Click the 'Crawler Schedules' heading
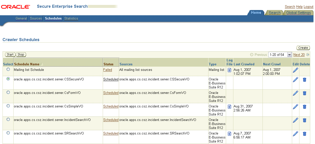 tap(21, 40)
